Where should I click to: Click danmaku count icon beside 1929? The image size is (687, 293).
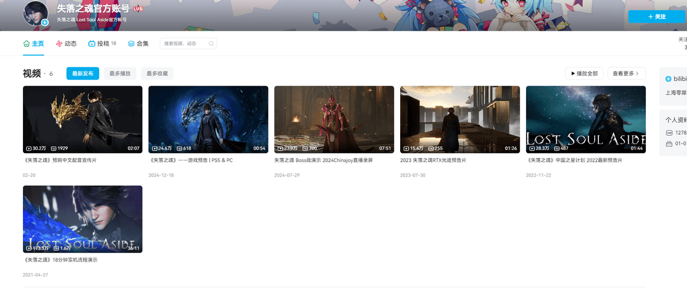point(53,148)
